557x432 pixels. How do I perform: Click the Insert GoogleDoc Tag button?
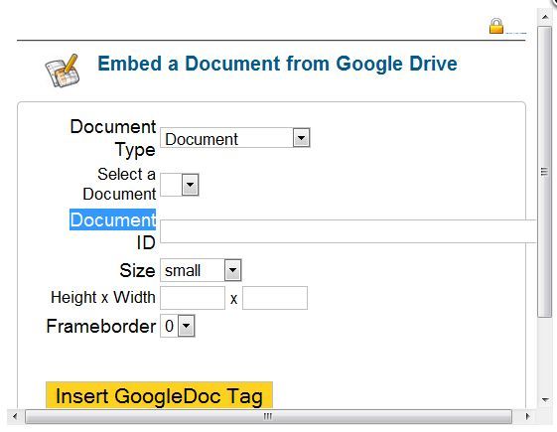pyautogui.click(x=159, y=395)
